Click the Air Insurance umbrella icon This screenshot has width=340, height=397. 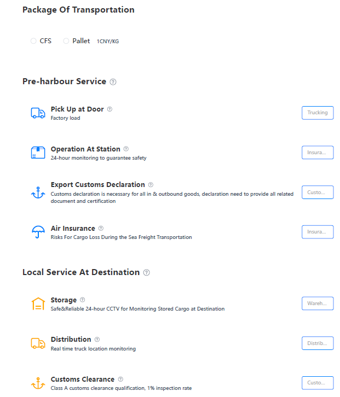coord(38,232)
